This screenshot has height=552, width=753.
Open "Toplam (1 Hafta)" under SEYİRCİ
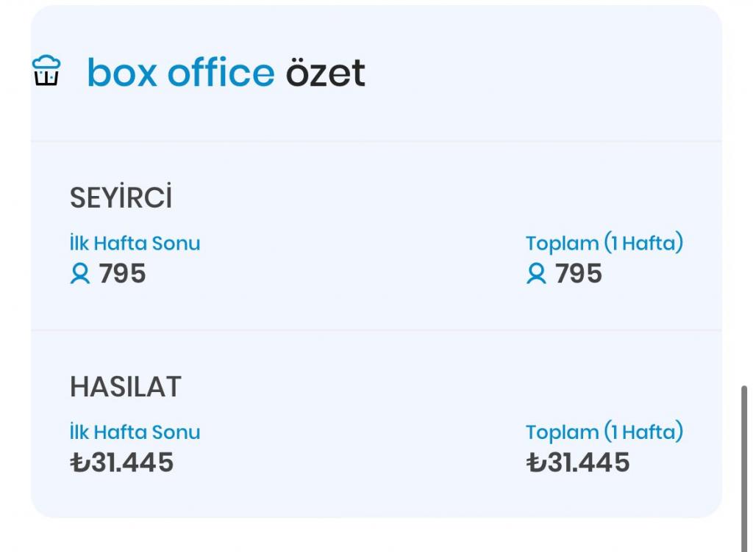coord(604,243)
